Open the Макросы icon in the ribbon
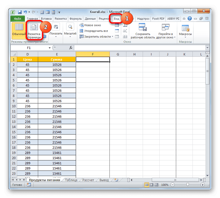Viewport: 220px width, 198px height. [x=185, y=29]
